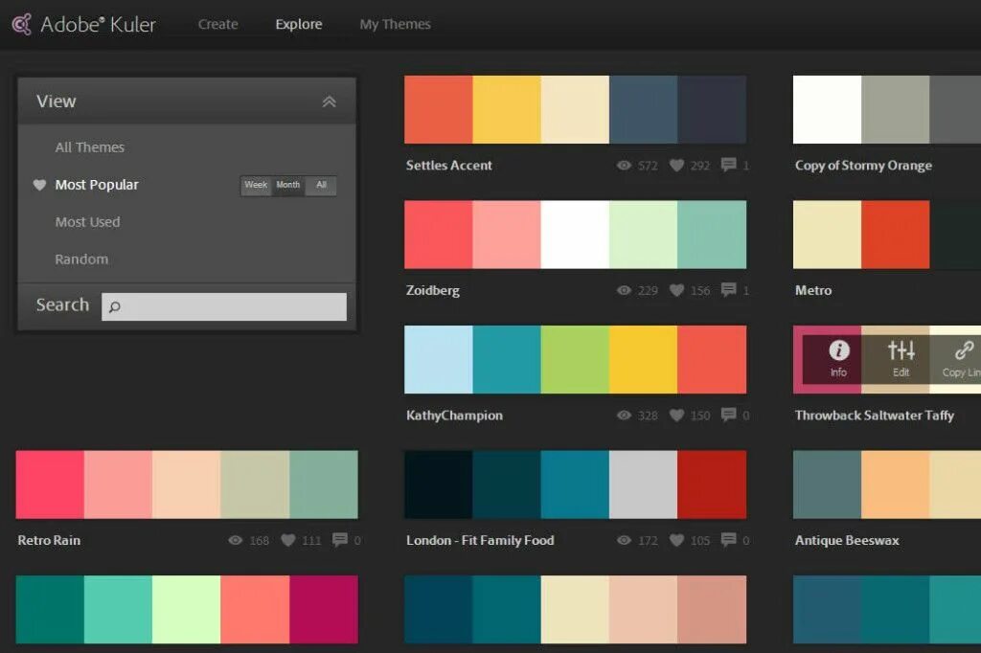The height and width of the screenshot is (653, 981).
Task: Click Info icon on Throwback Saltwater Taffy
Action: click(x=839, y=350)
